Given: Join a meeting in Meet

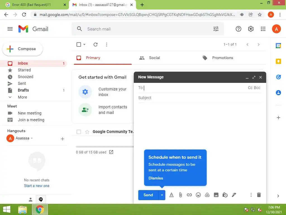Looking at the screenshot, I should tap(31, 120).
